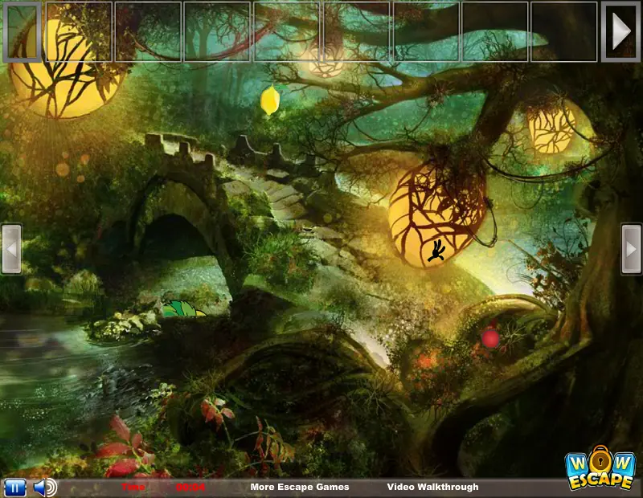643x498 pixels.
Task: Click the WOW Escape logo
Action: point(600,469)
